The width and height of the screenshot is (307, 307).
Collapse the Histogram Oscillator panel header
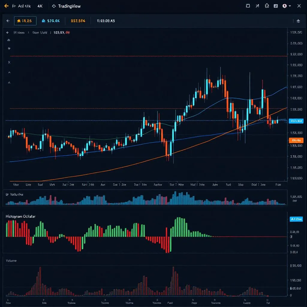click(x=20, y=216)
